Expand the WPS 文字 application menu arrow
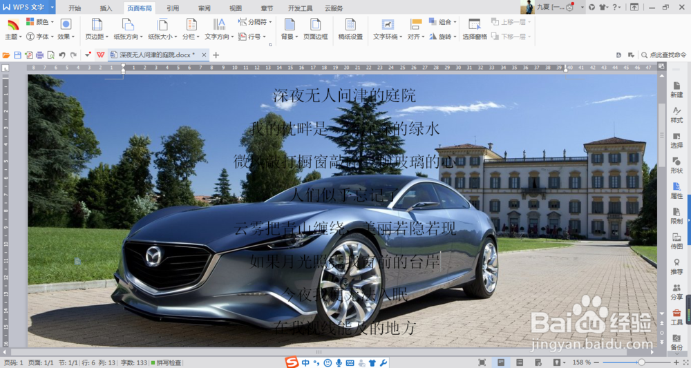The width and height of the screenshot is (691, 368). (x=52, y=8)
